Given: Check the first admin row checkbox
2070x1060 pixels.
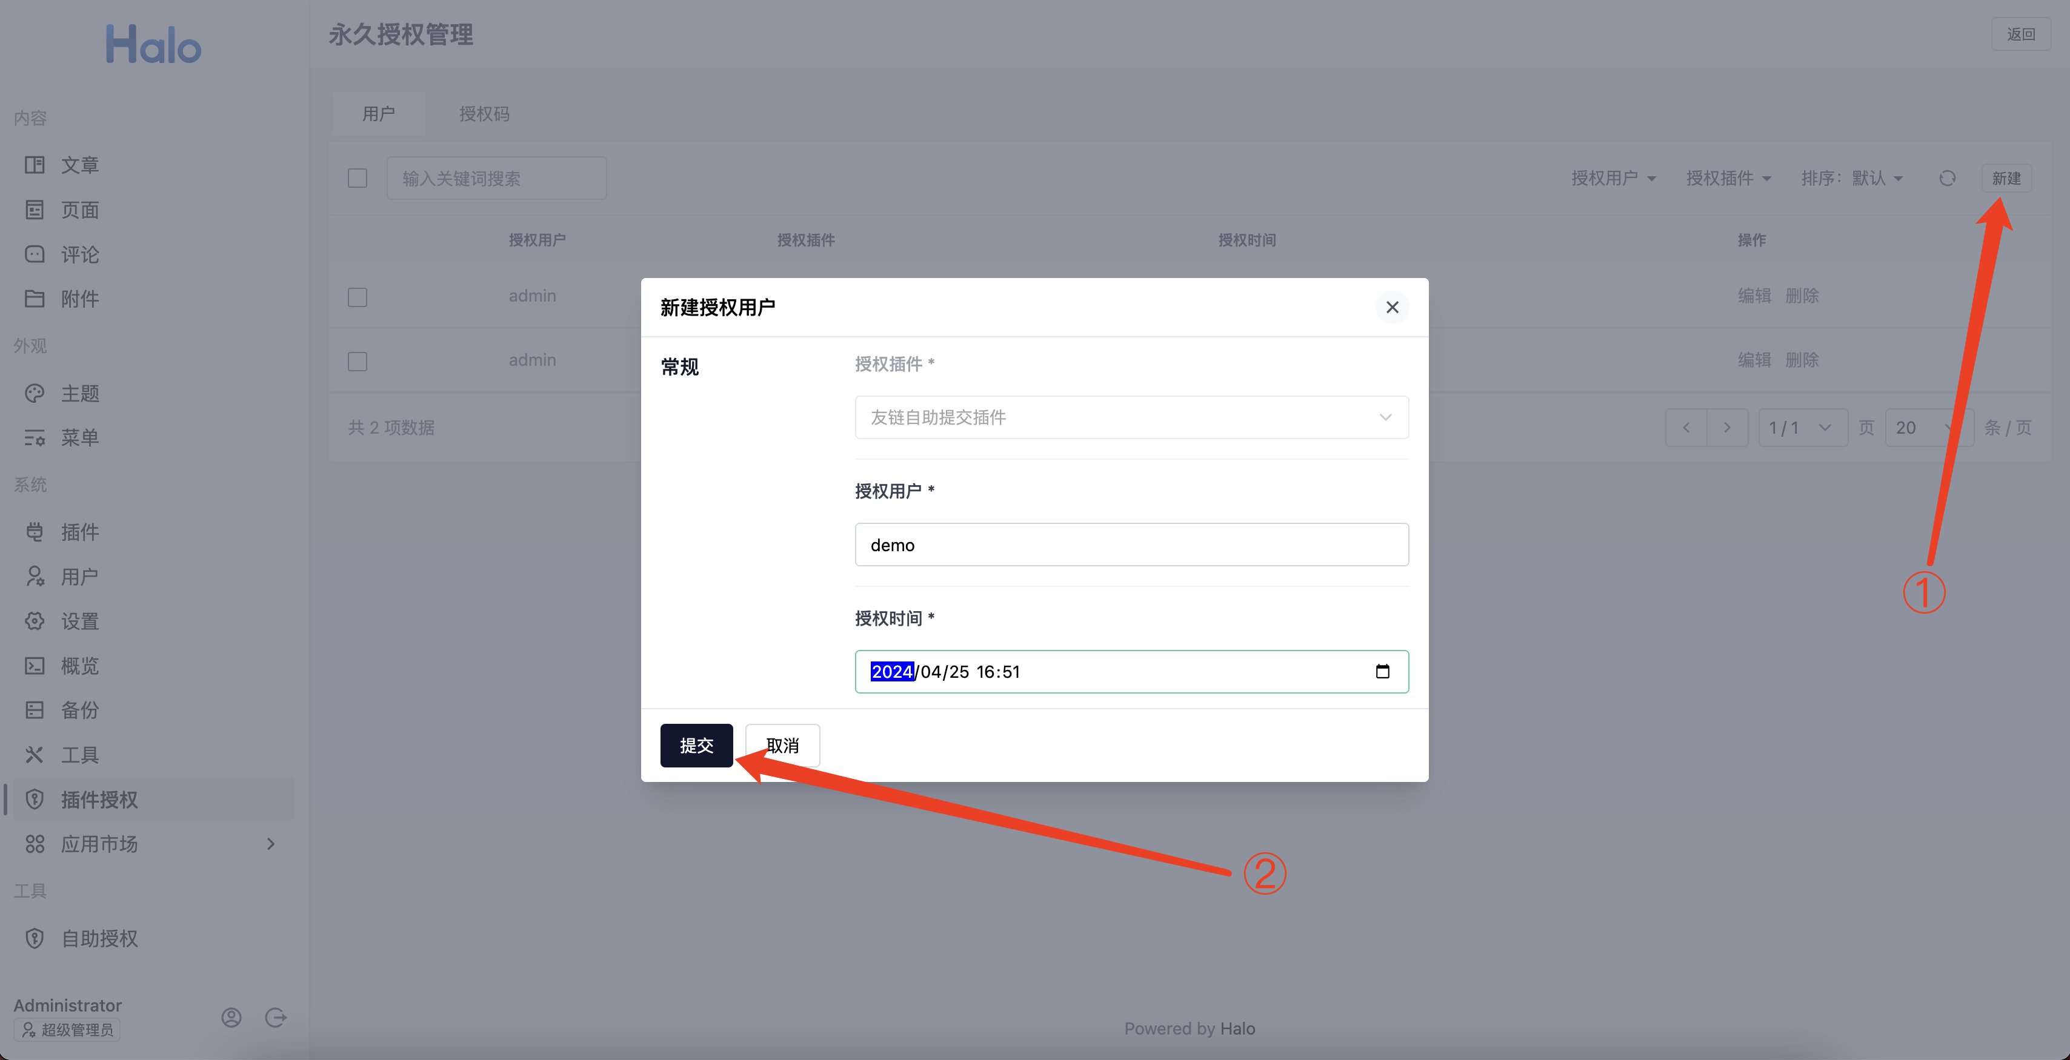Looking at the screenshot, I should tap(358, 297).
